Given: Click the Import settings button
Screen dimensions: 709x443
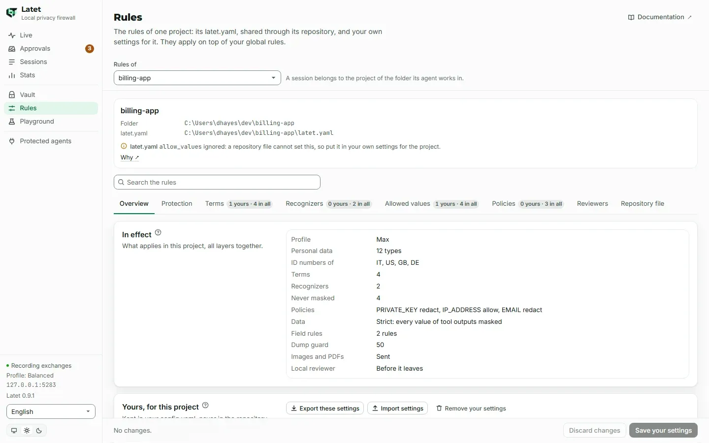Looking at the screenshot, I should [397, 409].
